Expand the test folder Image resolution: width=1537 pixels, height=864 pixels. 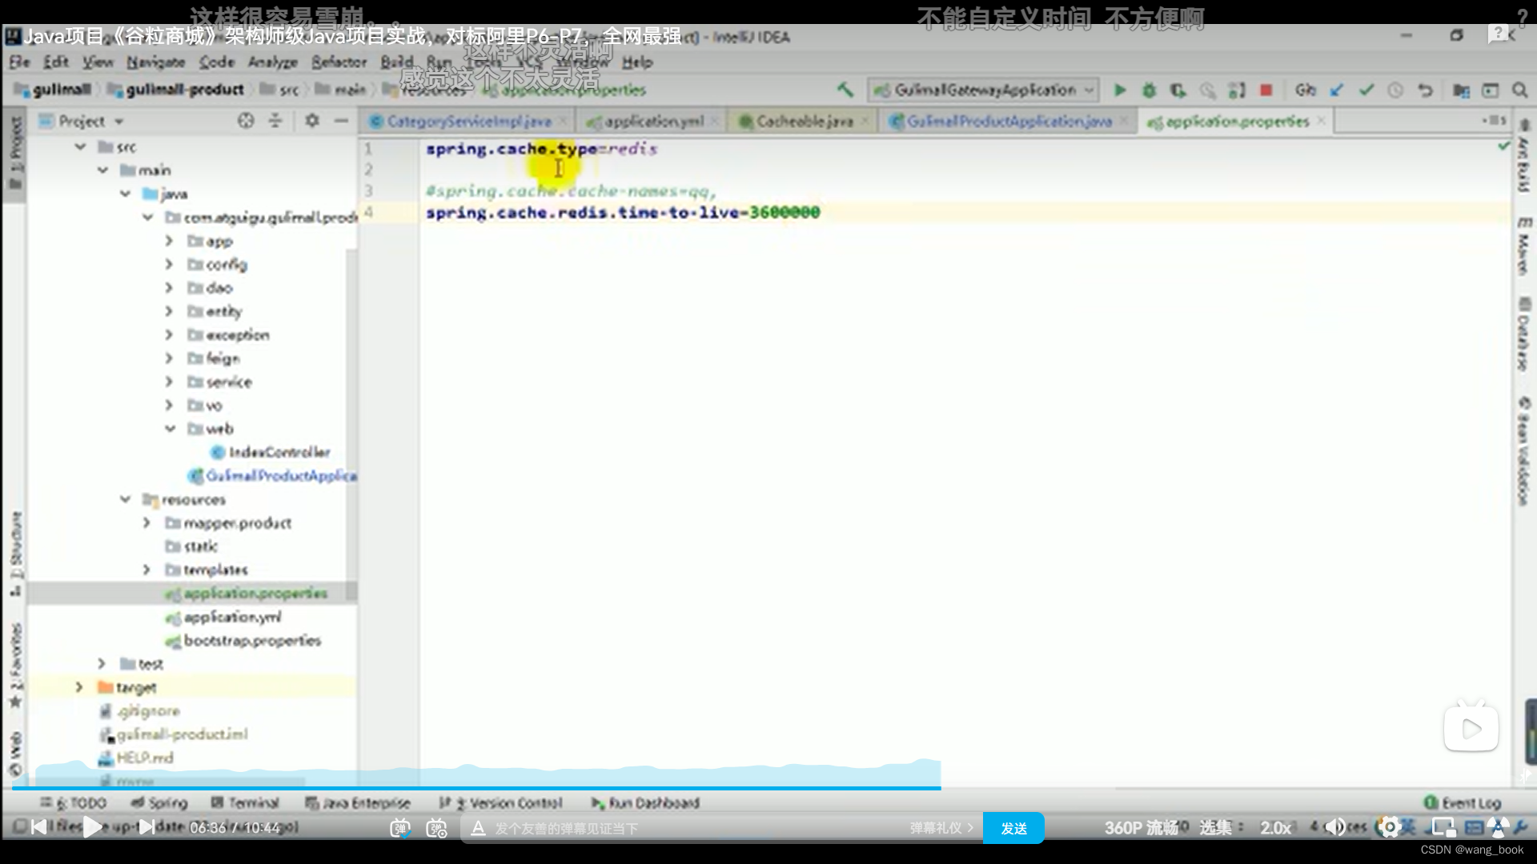pos(102,664)
